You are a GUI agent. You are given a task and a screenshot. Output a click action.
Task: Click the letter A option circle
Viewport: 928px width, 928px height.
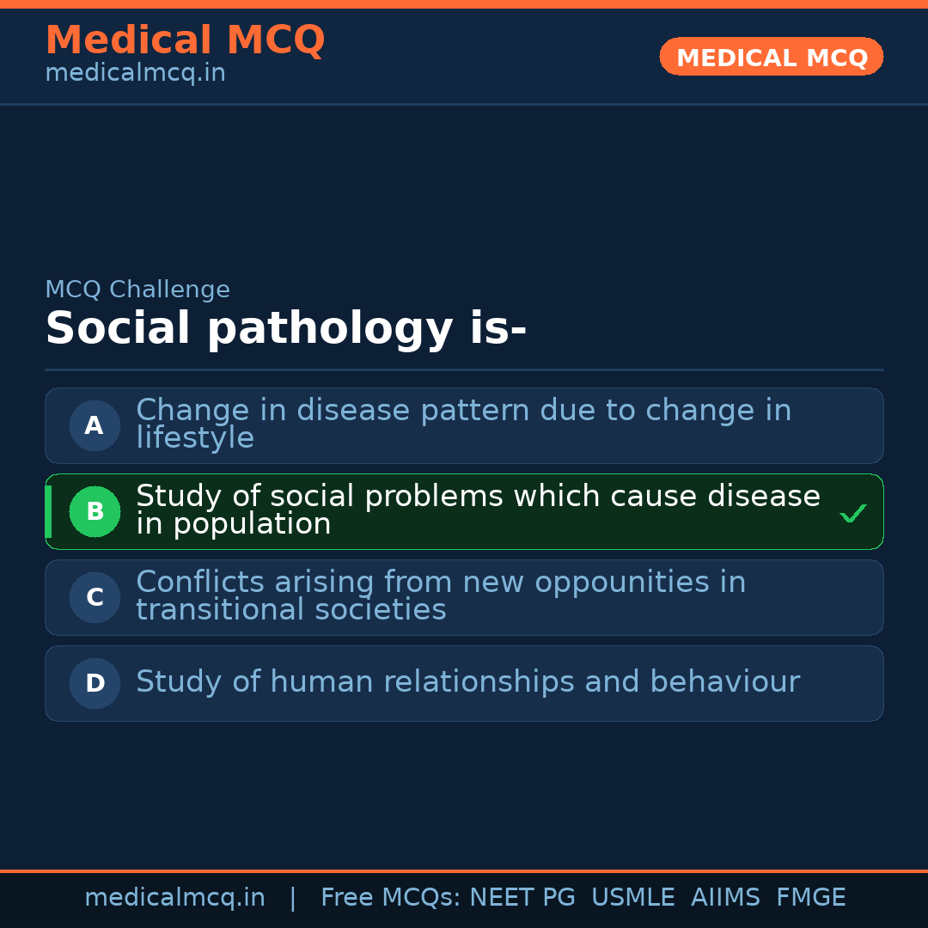95,425
